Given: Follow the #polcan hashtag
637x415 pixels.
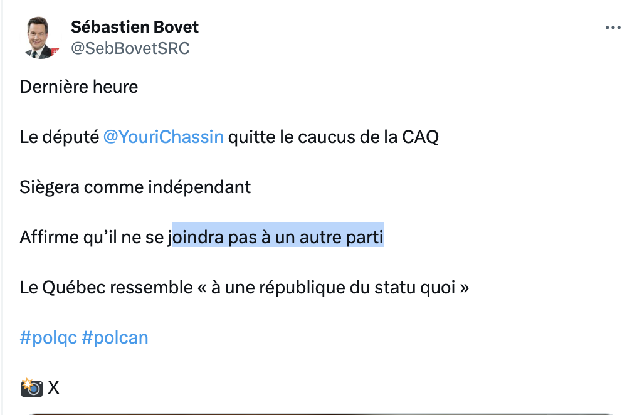Looking at the screenshot, I should point(115,338).
